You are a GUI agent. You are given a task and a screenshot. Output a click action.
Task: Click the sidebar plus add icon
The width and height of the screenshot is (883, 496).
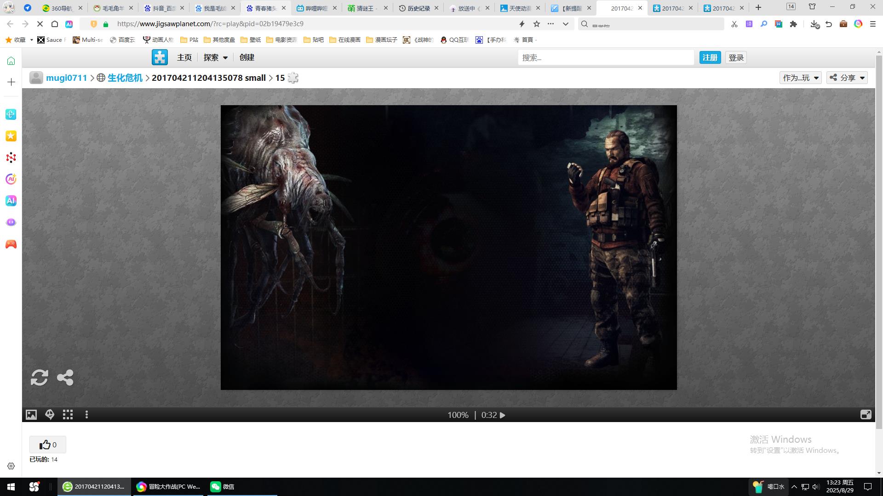click(x=11, y=82)
